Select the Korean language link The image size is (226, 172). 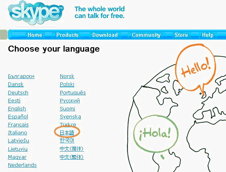click(67, 140)
